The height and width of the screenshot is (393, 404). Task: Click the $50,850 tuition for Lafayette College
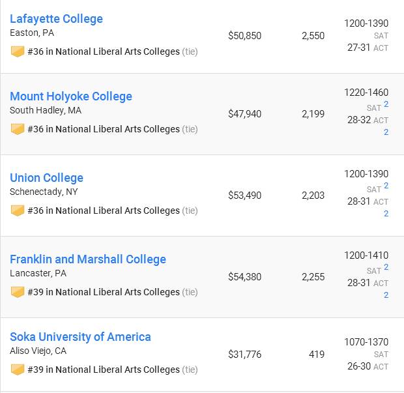[x=245, y=36]
